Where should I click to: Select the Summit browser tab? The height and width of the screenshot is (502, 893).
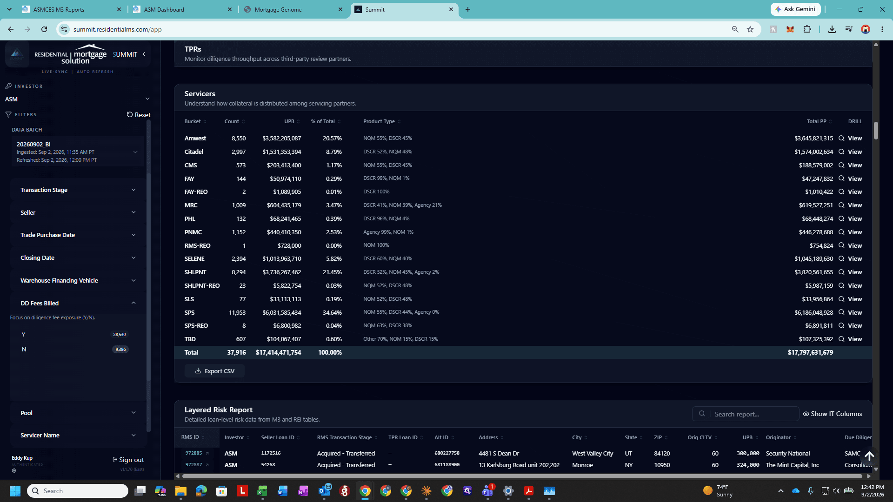click(404, 9)
